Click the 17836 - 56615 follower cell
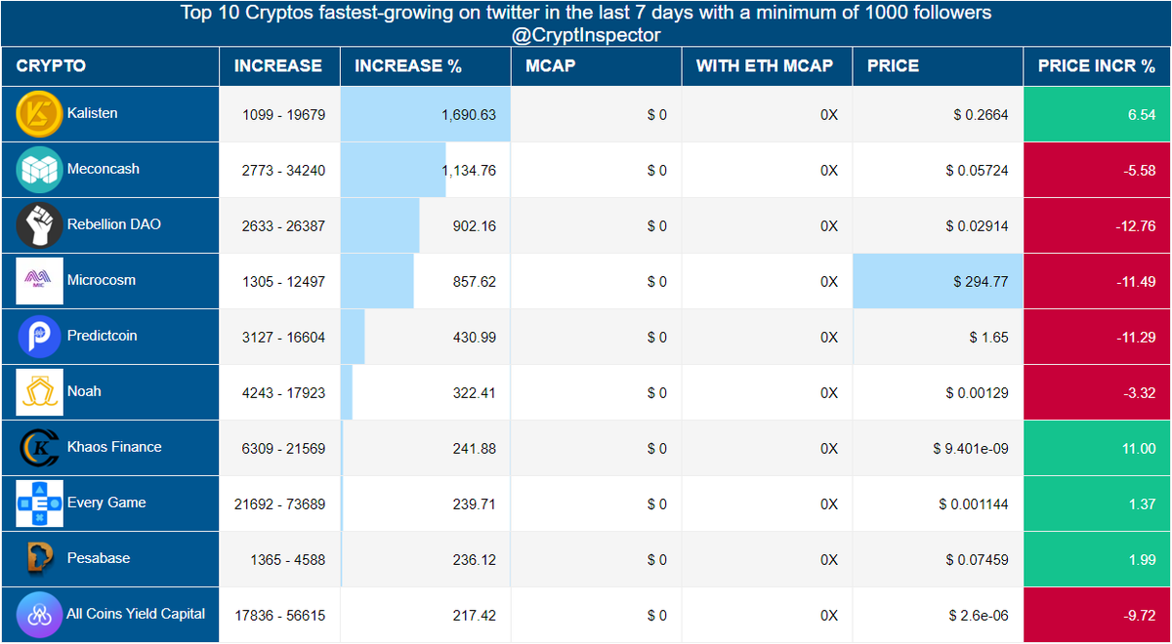The width and height of the screenshot is (1172, 644). (279, 615)
